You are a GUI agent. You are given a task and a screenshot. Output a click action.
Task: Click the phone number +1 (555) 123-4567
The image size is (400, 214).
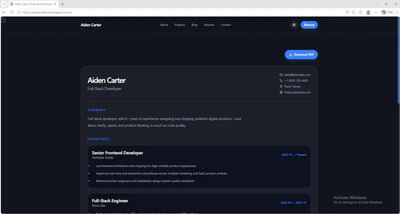(296, 81)
